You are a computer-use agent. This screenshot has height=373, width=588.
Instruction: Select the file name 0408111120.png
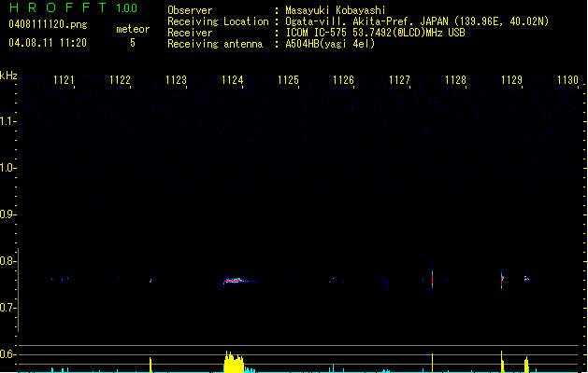(48, 24)
